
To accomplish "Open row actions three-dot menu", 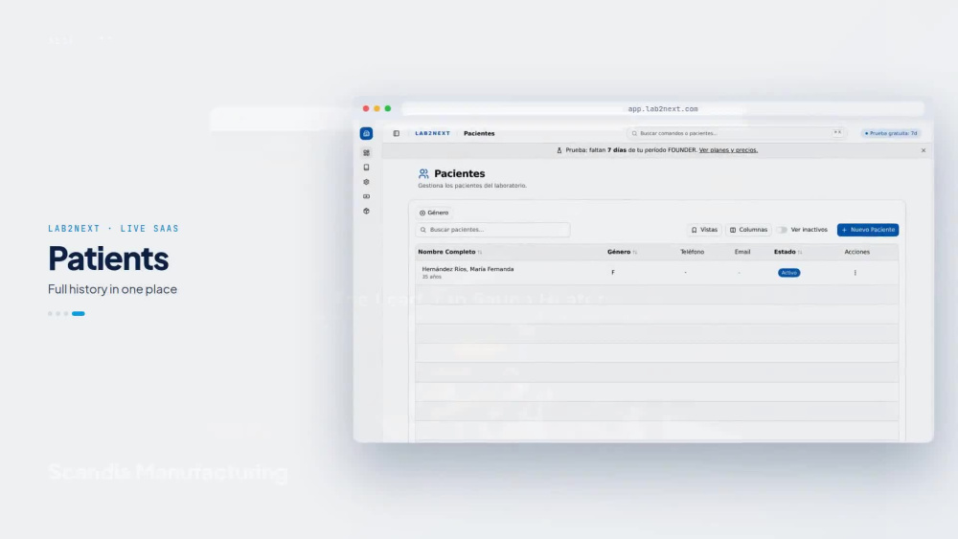I will 855,273.
